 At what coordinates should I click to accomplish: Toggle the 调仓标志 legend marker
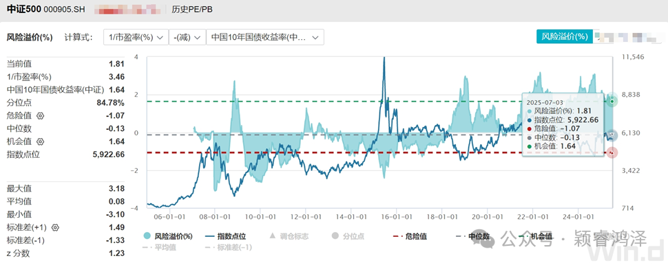[289, 236]
